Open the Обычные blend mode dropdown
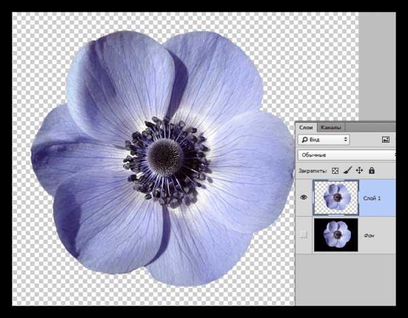The image size is (408, 318). tap(347, 155)
